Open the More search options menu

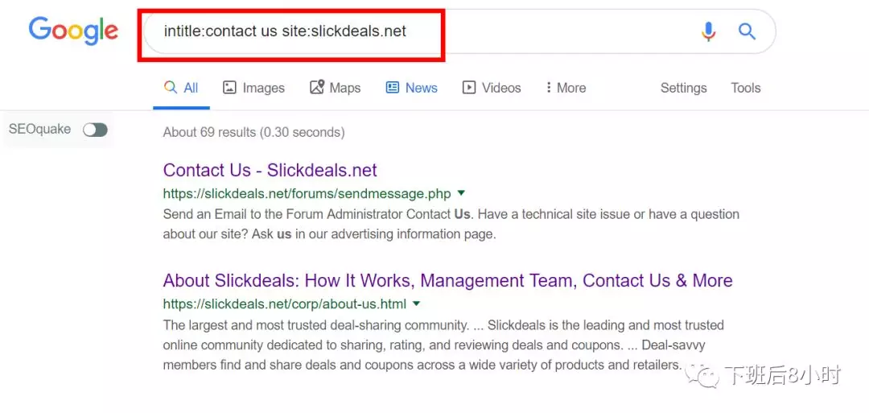point(566,88)
